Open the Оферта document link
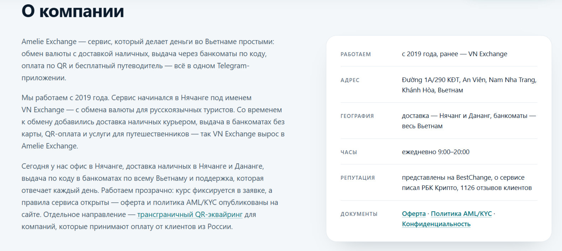 (x=414, y=214)
